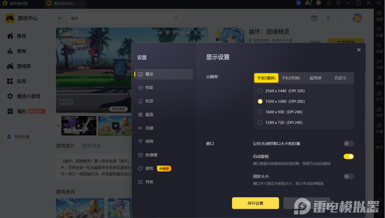The image size is (385, 218).
Task: Click the 游戏简介 tab in game page
Action: pos(65,146)
